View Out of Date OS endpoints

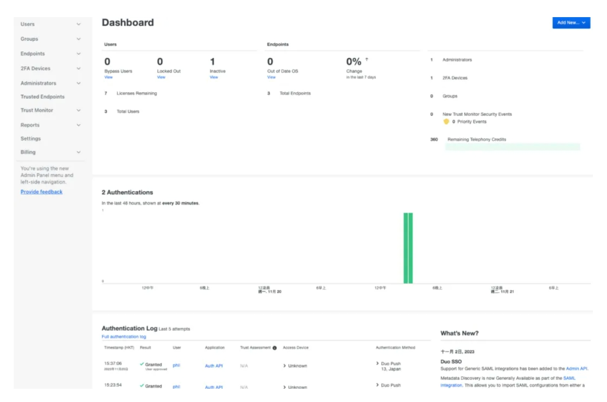tap(271, 77)
